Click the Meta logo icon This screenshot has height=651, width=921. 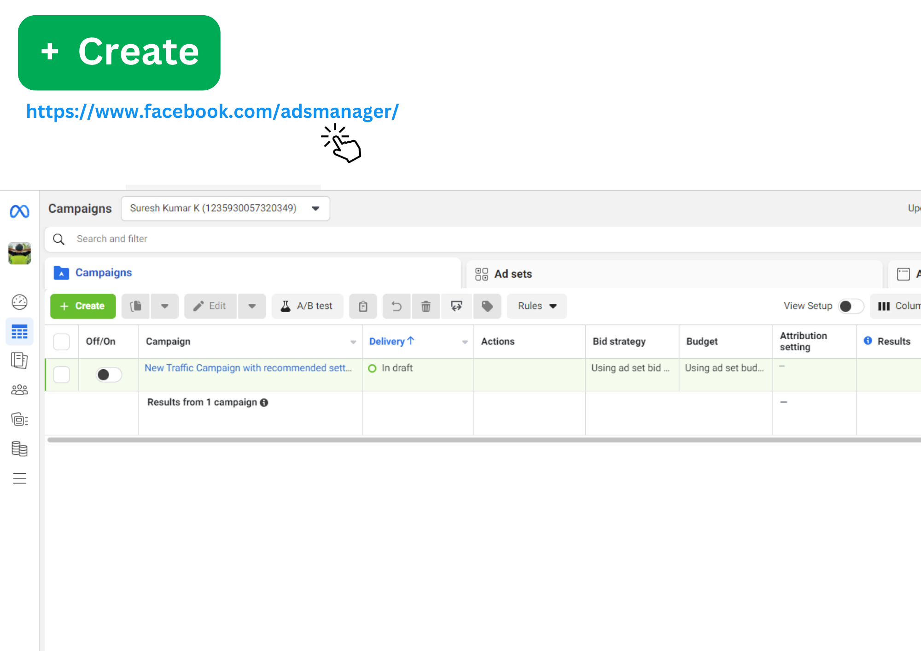point(19,211)
